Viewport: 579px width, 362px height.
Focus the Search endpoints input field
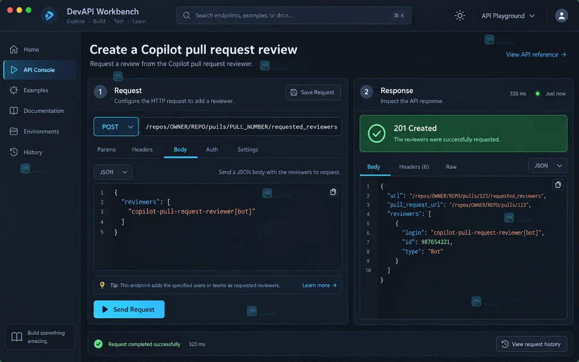click(293, 15)
